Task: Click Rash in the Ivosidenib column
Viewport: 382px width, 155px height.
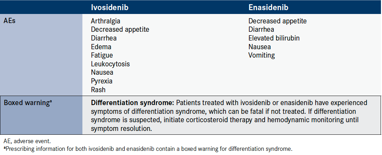Action: [x=98, y=89]
